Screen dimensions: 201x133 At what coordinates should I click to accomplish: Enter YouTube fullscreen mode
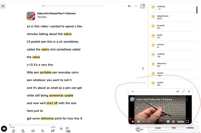click(188, 121)
